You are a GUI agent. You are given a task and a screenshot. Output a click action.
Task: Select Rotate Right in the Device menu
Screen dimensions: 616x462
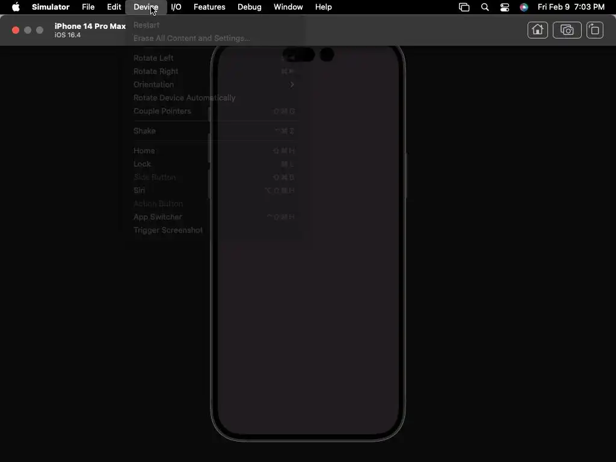click(x=215, y=72)
